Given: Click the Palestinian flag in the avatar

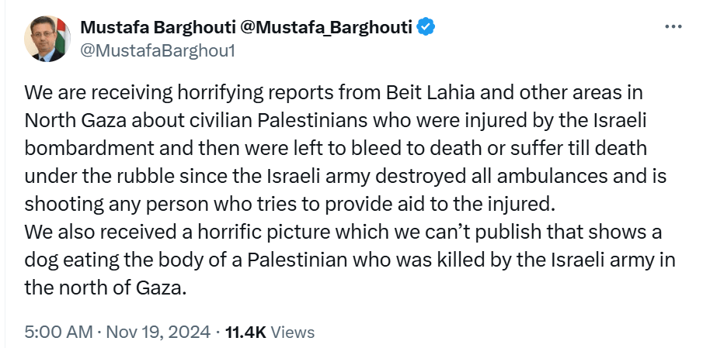Looking at the screenshot, I should [64, 35].
